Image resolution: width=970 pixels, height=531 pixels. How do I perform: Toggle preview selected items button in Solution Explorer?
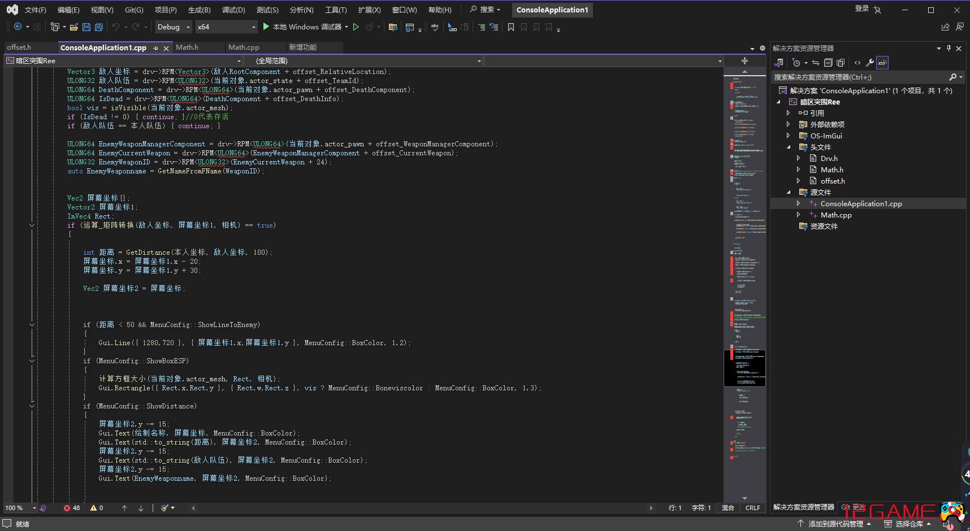tap(882, 62)
